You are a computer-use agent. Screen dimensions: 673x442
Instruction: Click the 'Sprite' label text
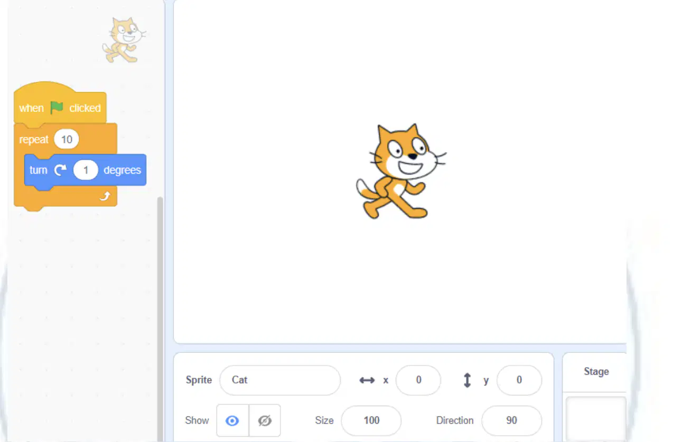(x=199, y=380)
